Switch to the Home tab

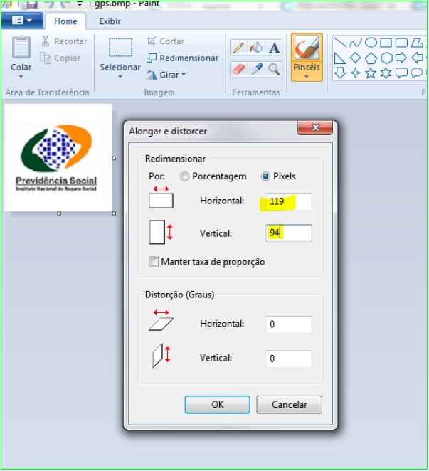coord(65,21)
